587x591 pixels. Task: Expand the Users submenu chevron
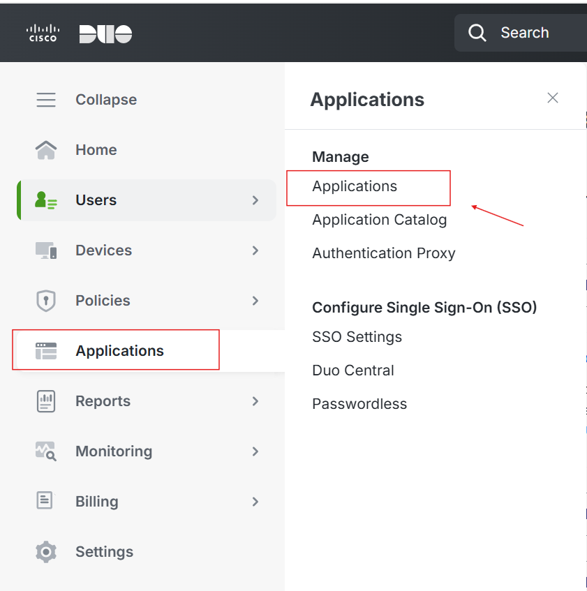click(x=255, y=200)
